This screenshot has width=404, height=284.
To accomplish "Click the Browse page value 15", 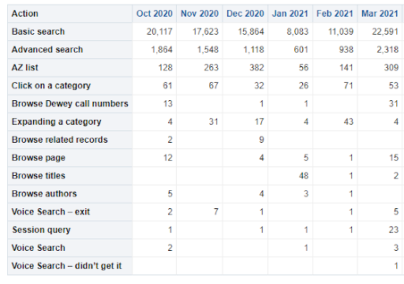I will (394, 158).
